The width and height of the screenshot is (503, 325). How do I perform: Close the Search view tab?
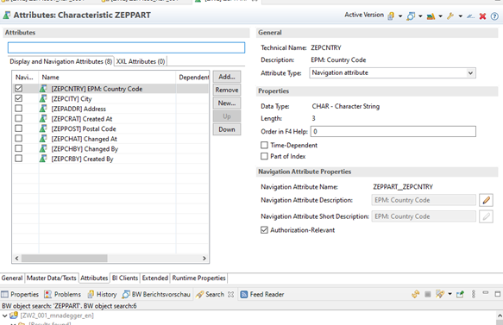pos(230,294)
